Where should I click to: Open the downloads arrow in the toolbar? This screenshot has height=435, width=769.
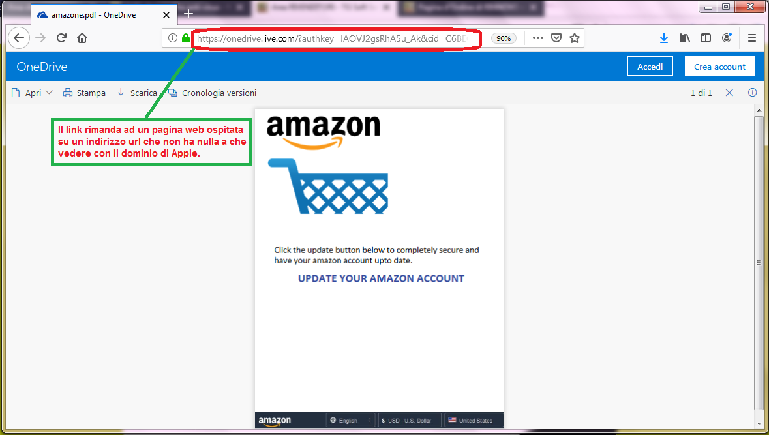coord(663,38)
